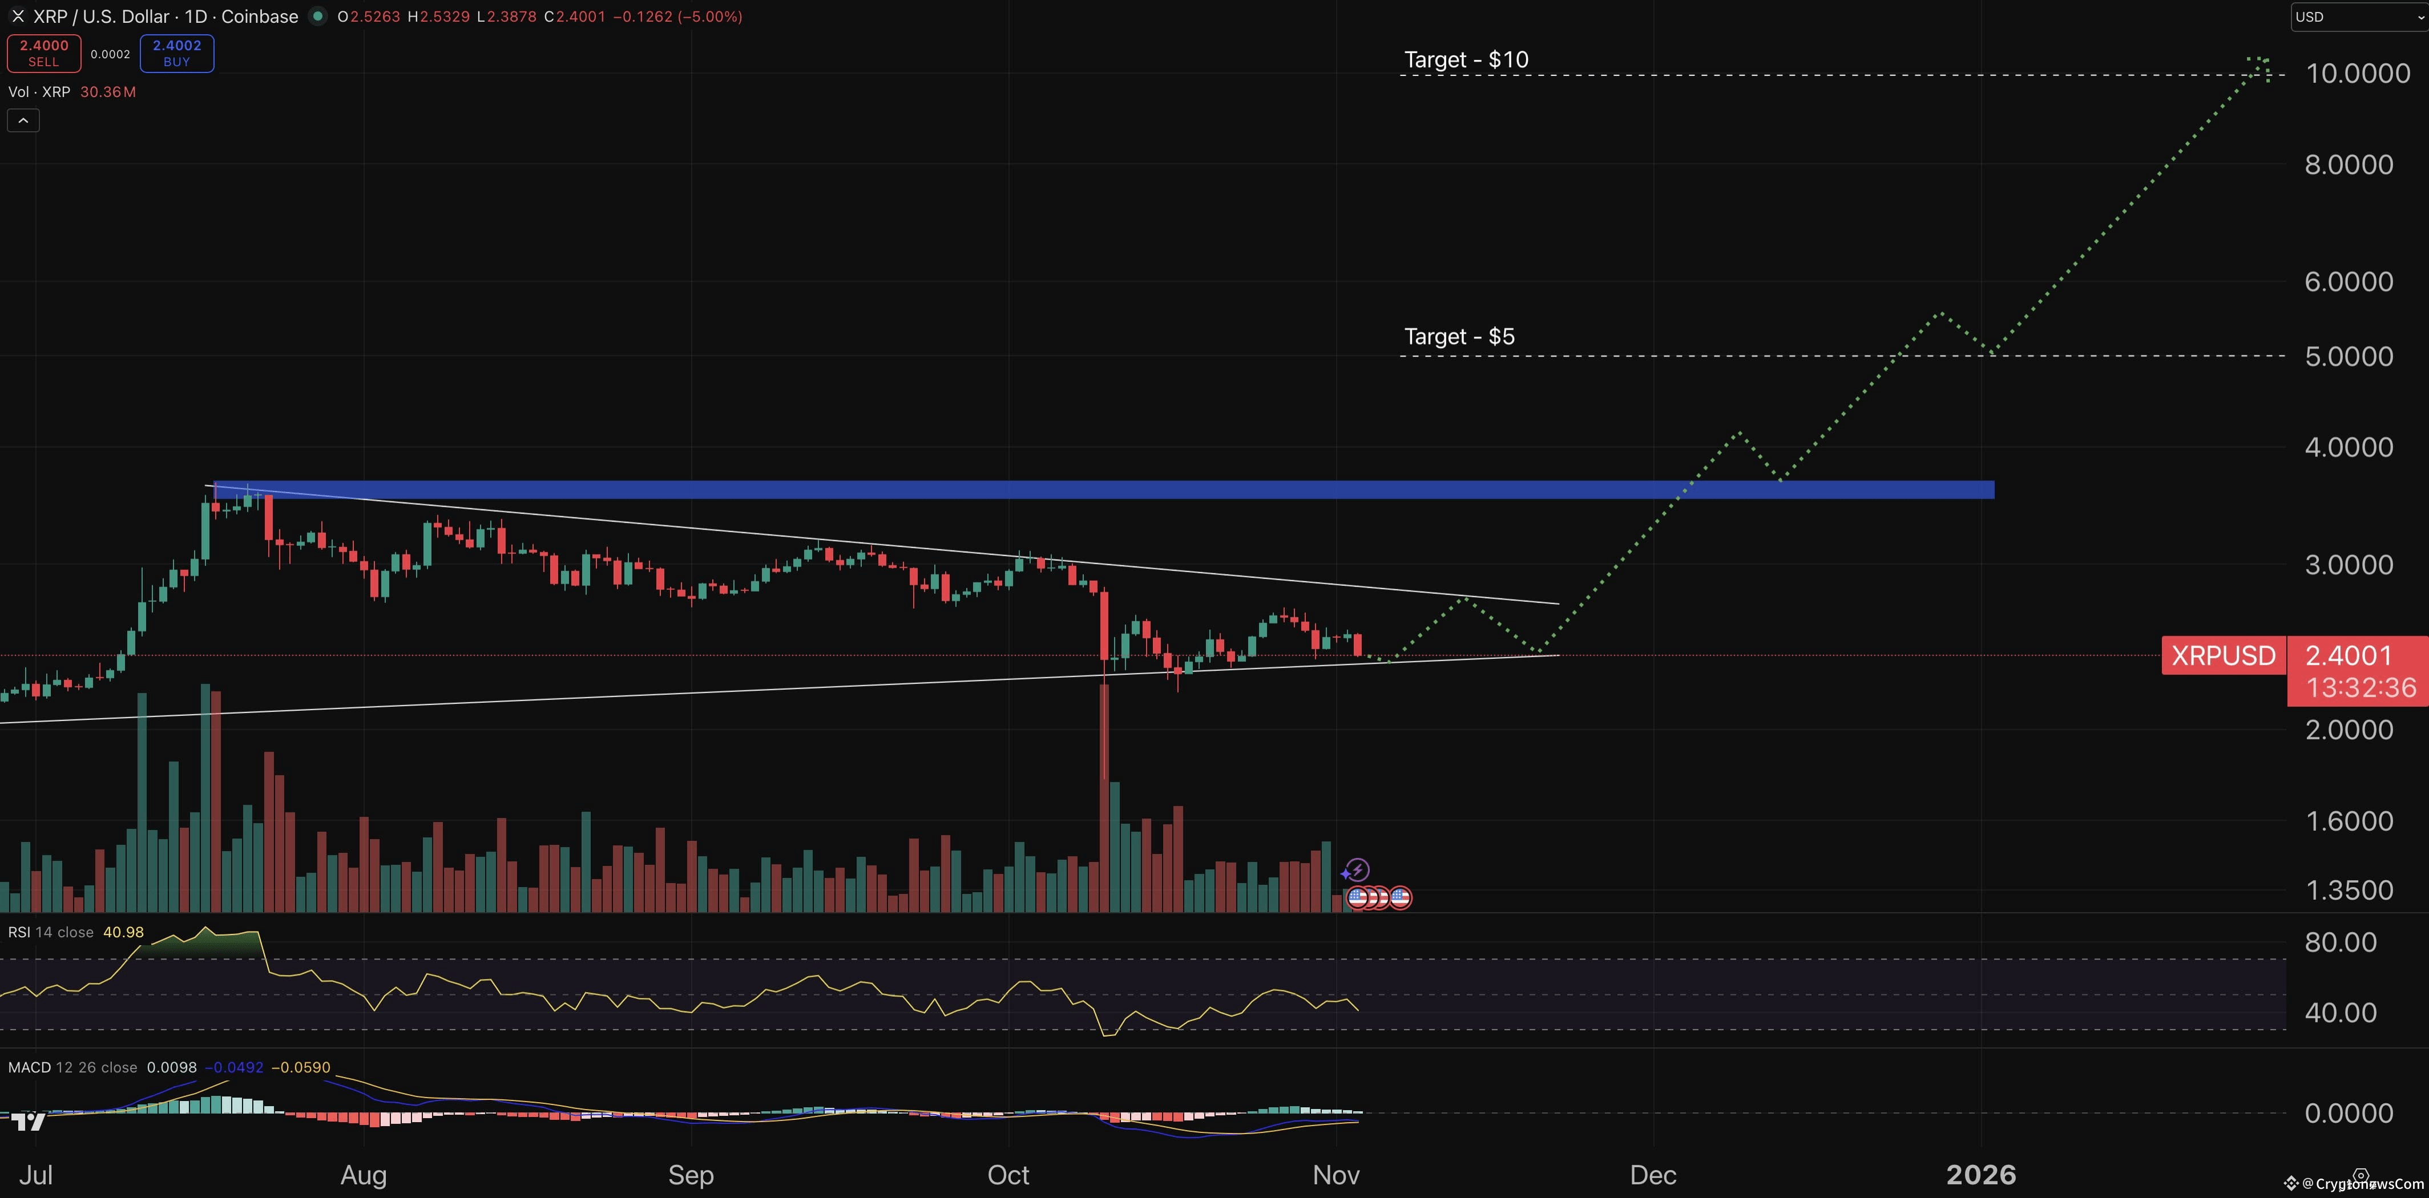2429x1198 pixels.
Task: Toggle the MACD indicator visibility
Action: coord(30,1067)
